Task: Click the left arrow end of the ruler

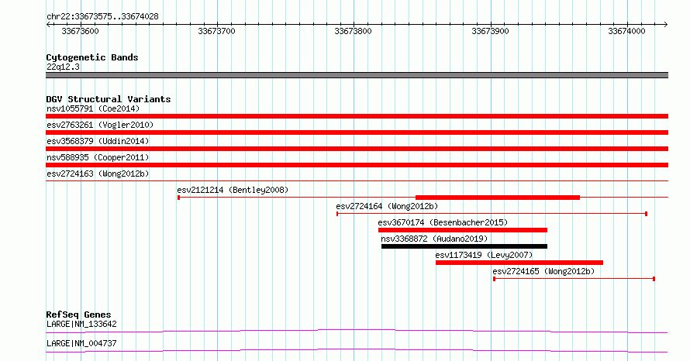Action: [x=48, y=24]
